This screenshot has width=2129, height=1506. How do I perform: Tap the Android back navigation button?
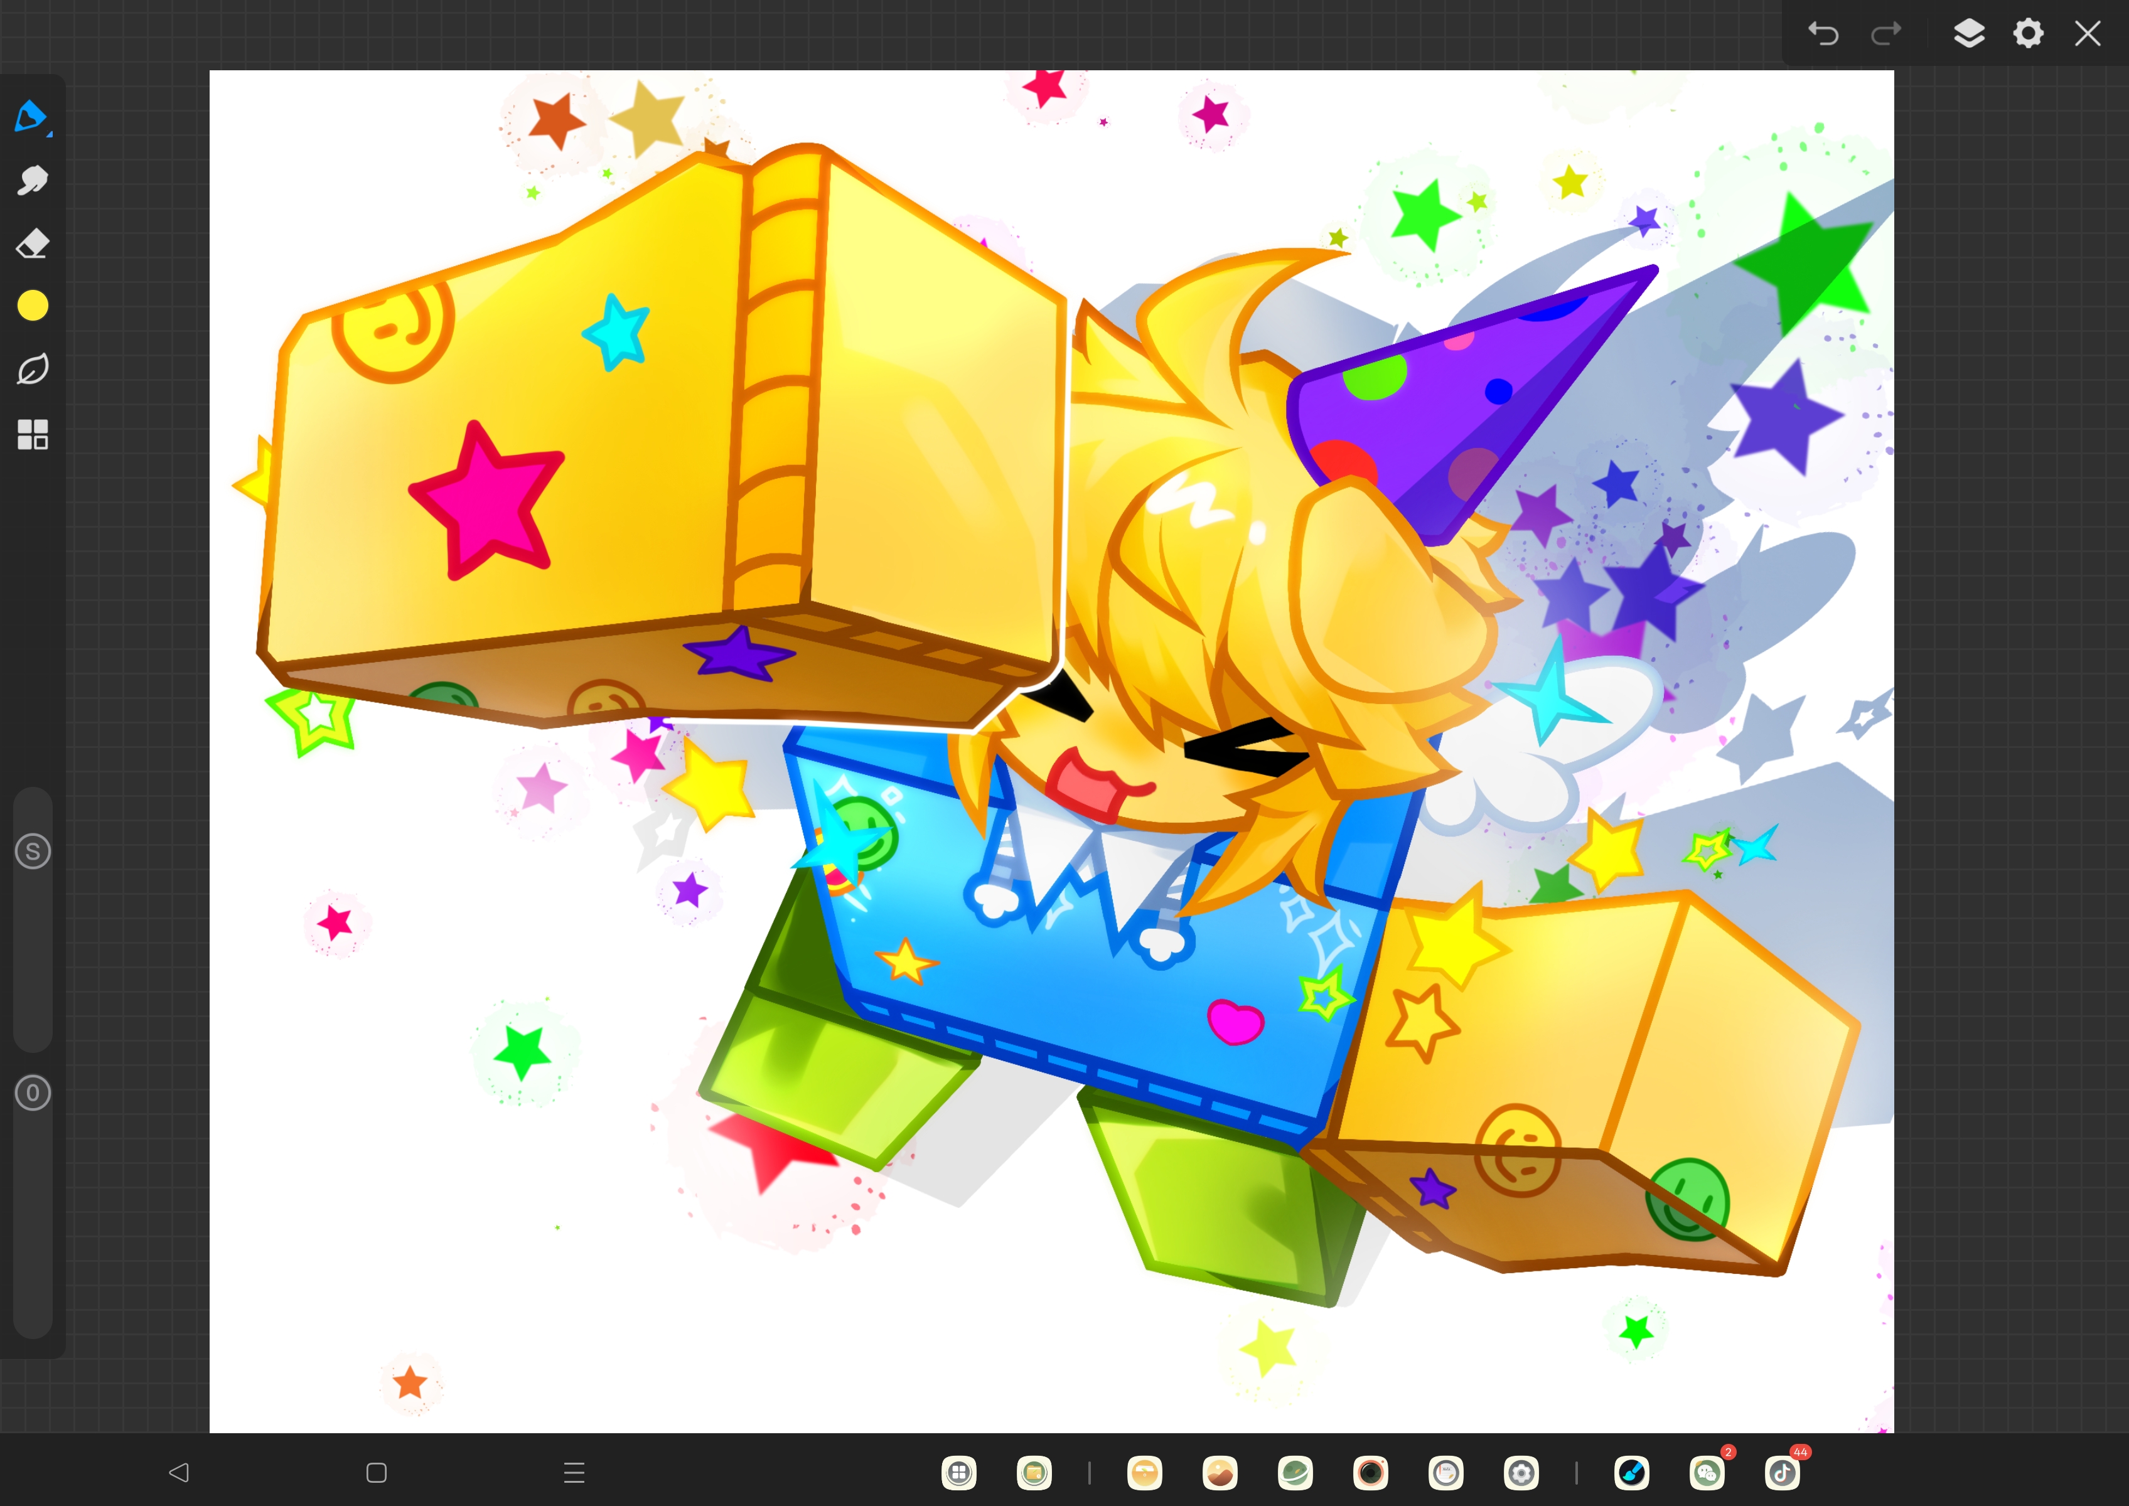tap(179, 1471)
